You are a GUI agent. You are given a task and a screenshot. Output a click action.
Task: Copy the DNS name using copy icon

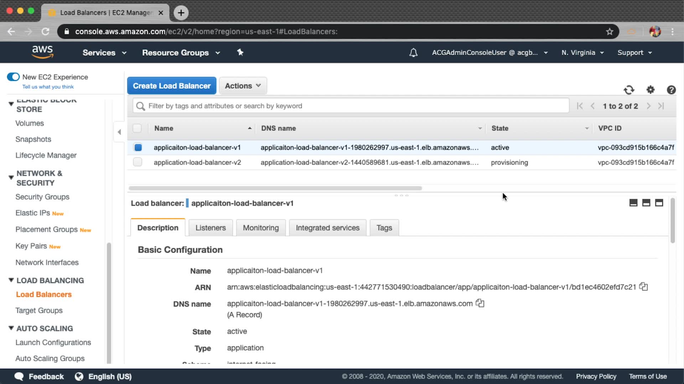480,303
